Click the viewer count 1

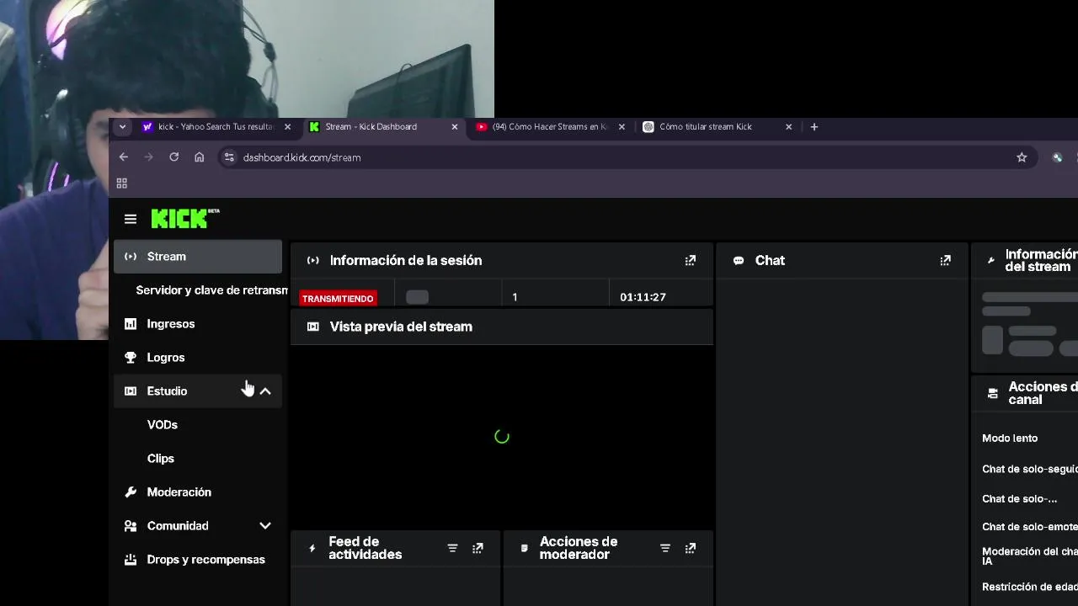515,297
